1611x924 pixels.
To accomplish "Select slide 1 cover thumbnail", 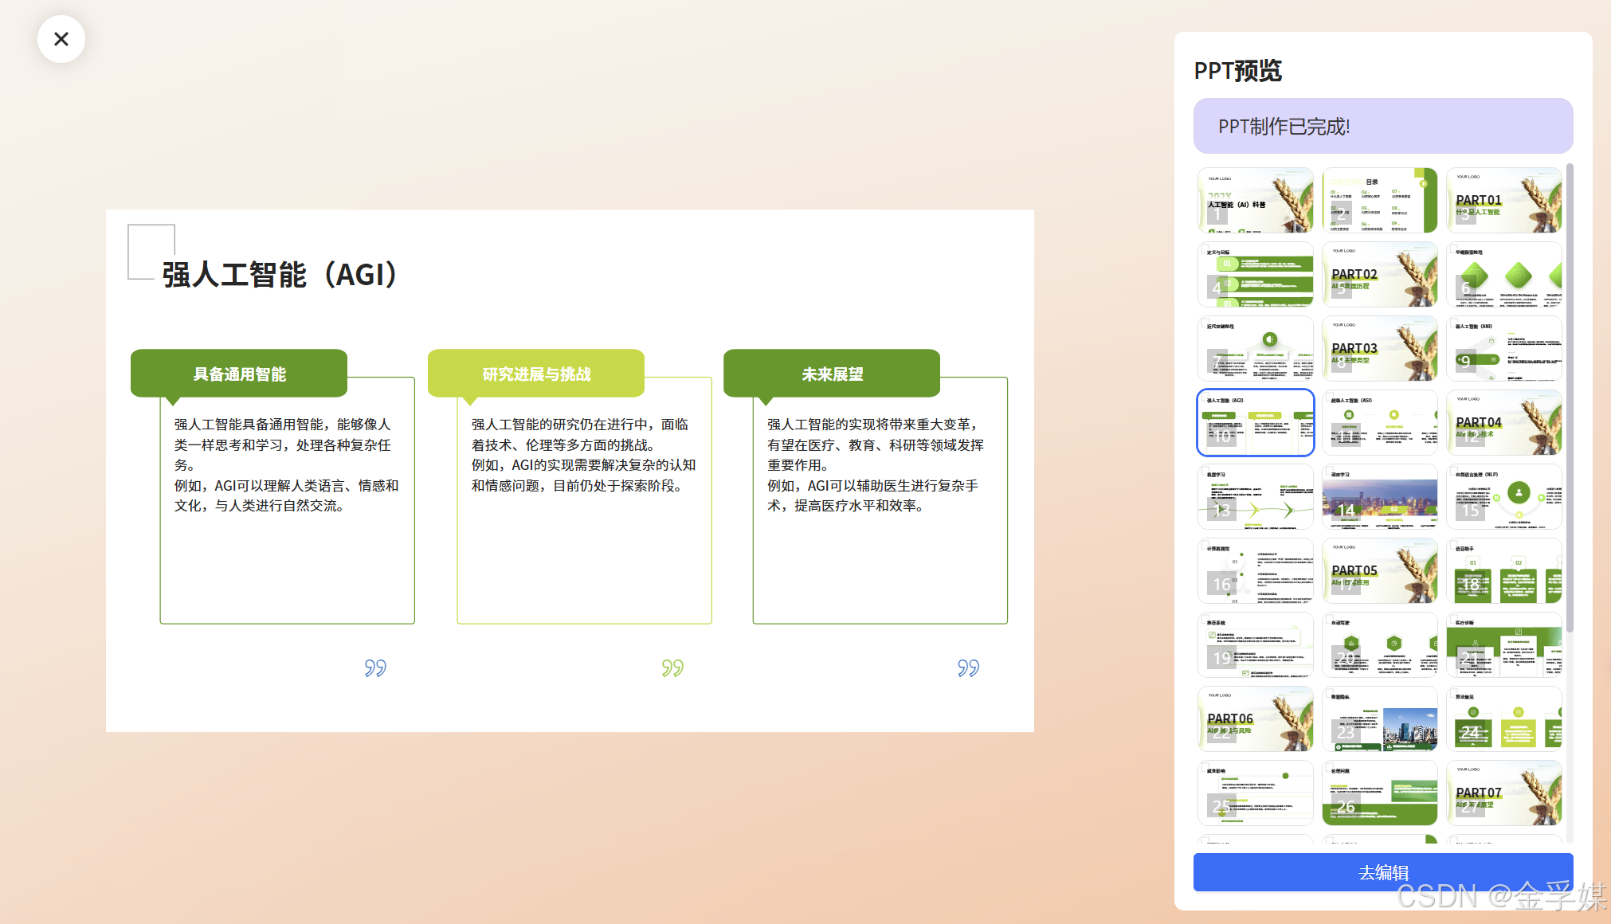I will pyautogui.click(x=1255, y=200).
